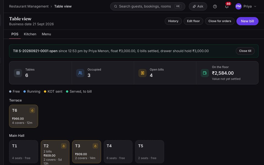This screenshot has height=165, width=264.
Task: Click the "Running" legend label
Action: [x=34, y=92]
